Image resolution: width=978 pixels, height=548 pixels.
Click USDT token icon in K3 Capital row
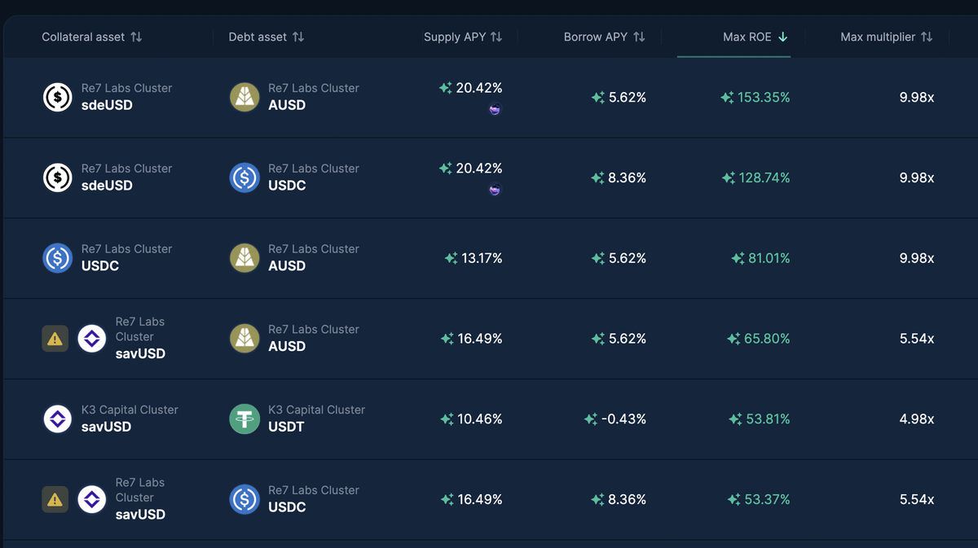244,419
